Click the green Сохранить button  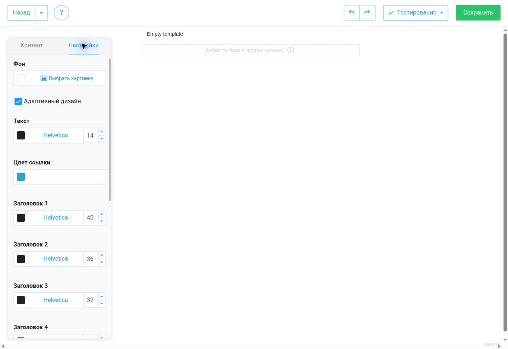click(x=478, y=13)
